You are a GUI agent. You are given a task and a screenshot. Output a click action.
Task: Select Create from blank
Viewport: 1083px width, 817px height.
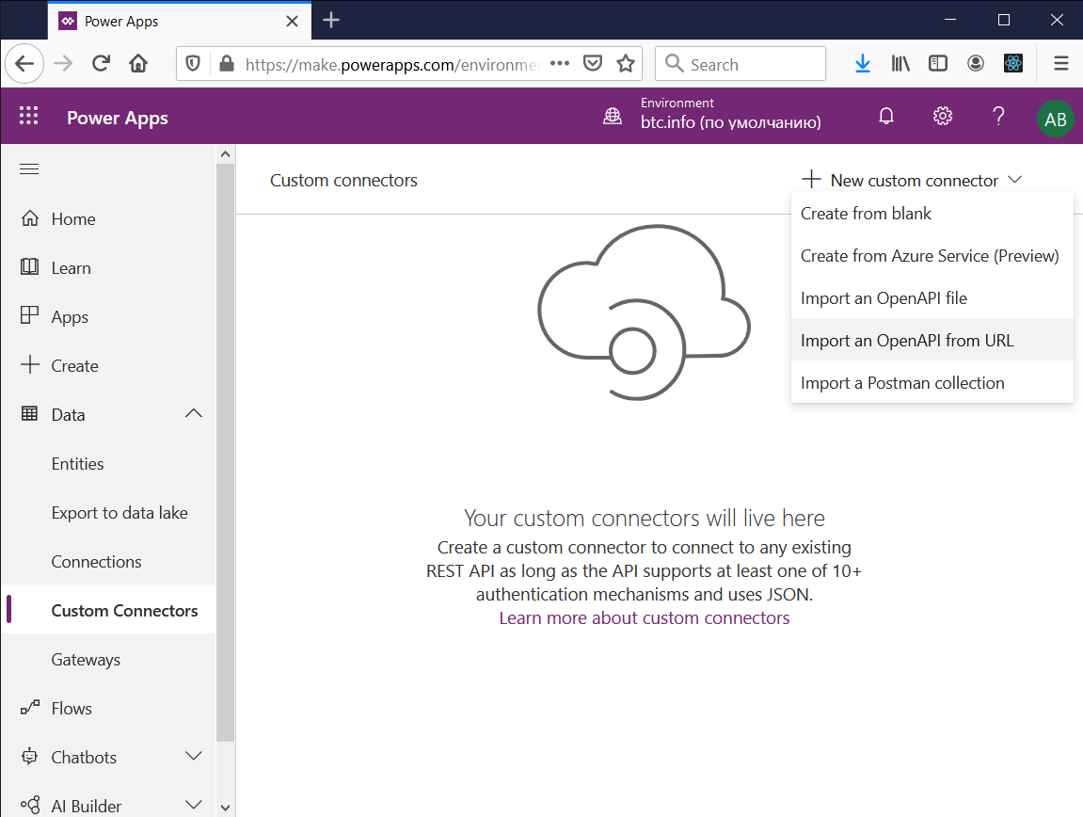coord(932,214)
